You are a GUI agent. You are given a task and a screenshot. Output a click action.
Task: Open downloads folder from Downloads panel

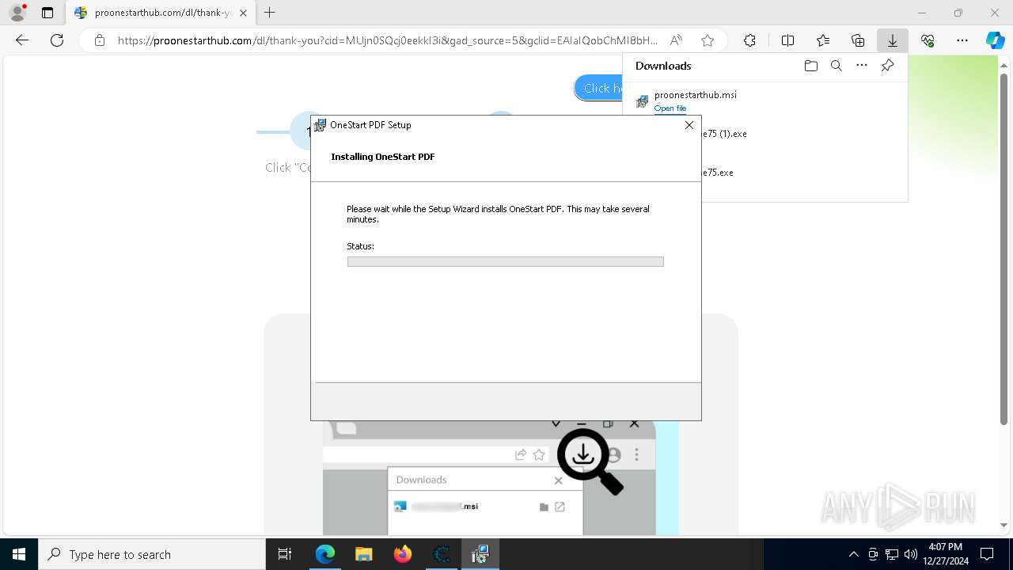tap(810, 66)
